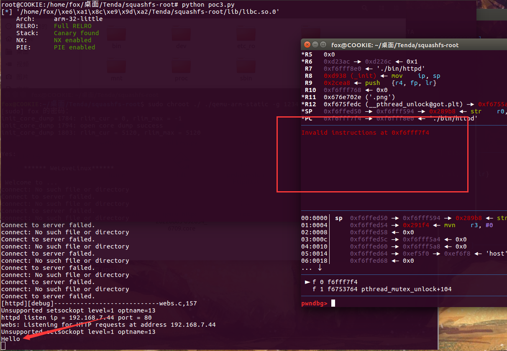Select the 'PIE enabled' value

click(74, 47)
